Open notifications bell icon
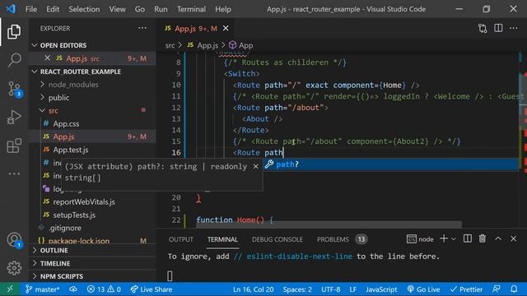Viewport: 527px width, 296px height. click(x=514, y=289)
